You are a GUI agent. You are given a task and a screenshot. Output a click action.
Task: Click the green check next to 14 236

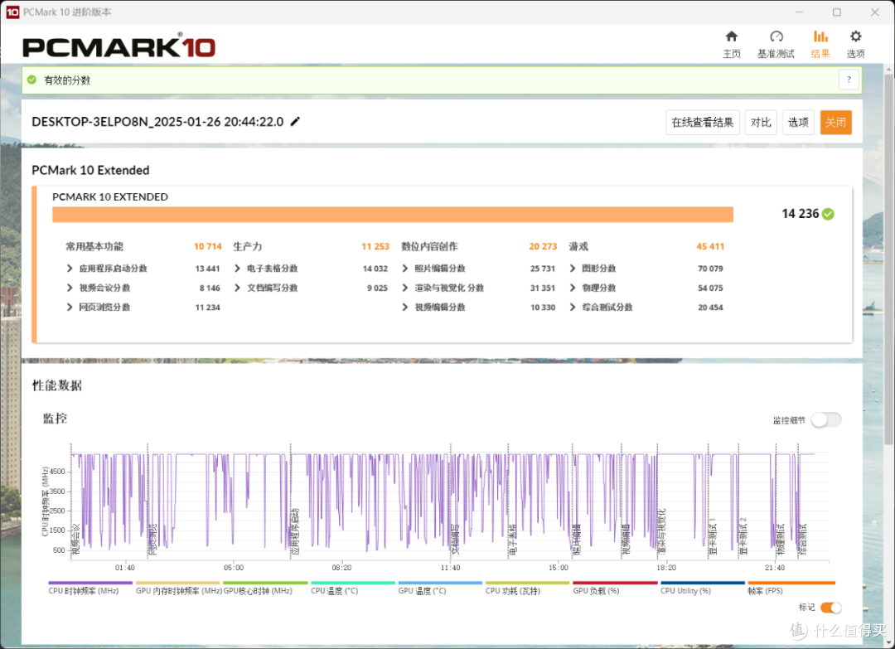(828, 214)
